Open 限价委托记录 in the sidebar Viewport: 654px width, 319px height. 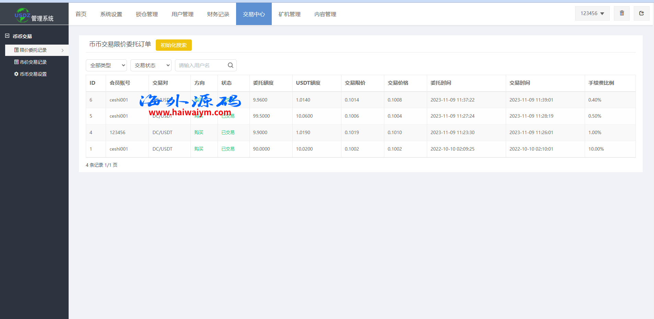[x=33, y=50]
